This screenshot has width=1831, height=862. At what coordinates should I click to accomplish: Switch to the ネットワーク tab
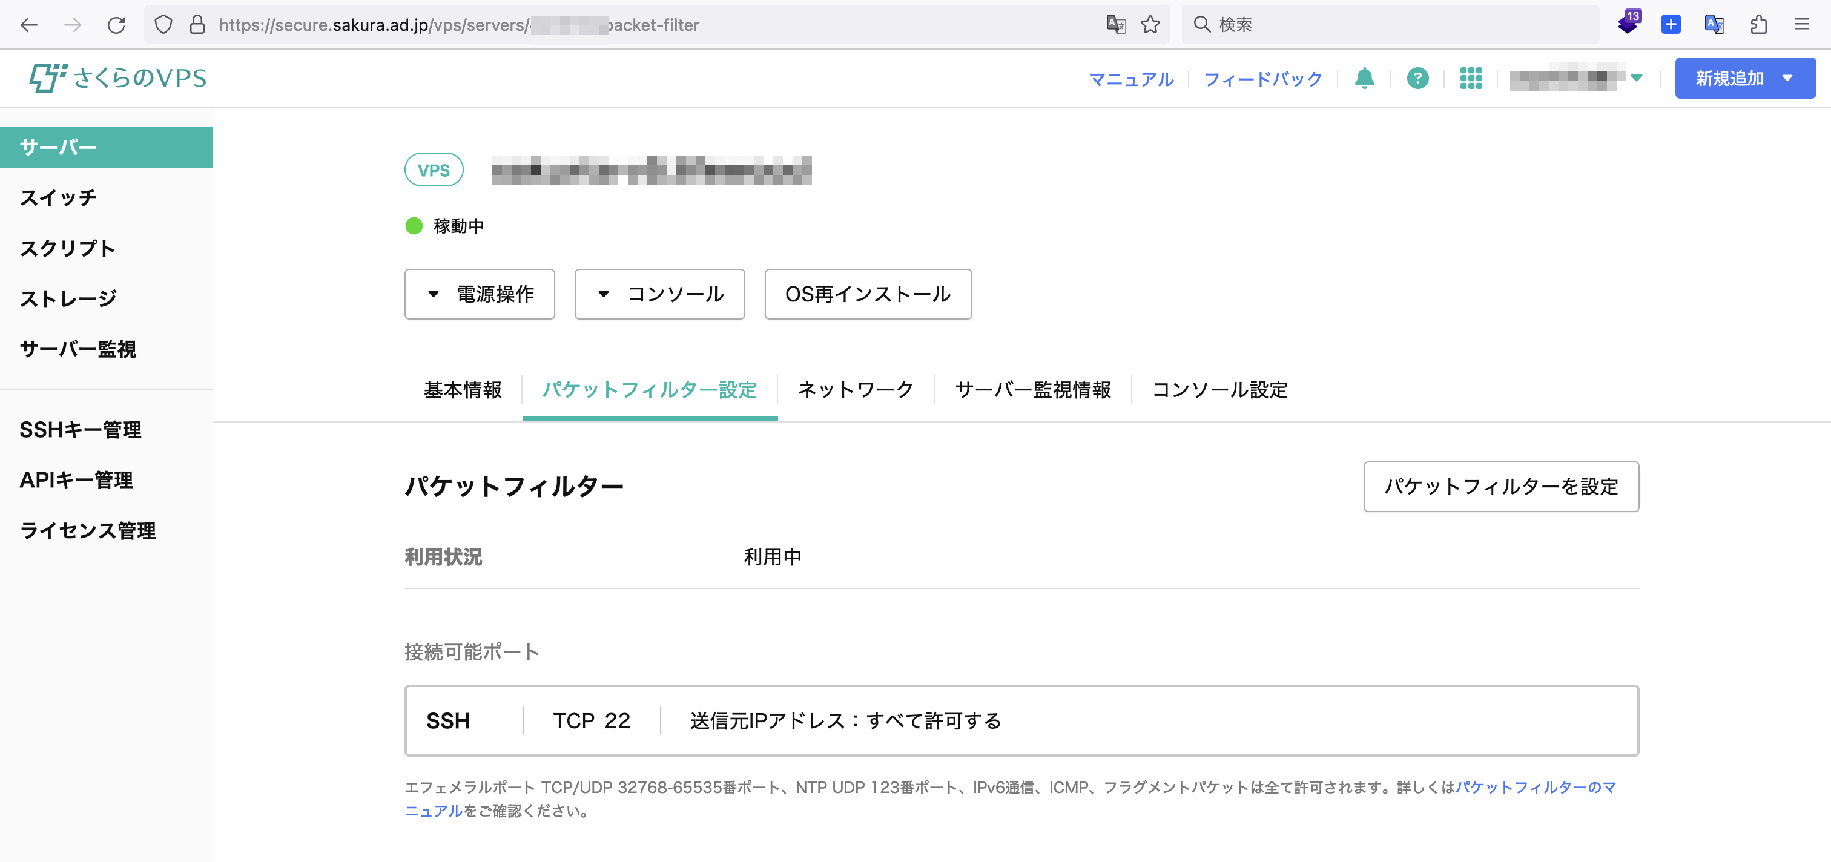(855, 389)
